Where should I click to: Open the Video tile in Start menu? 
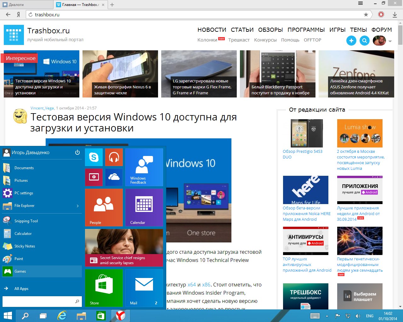click(94, 177)
